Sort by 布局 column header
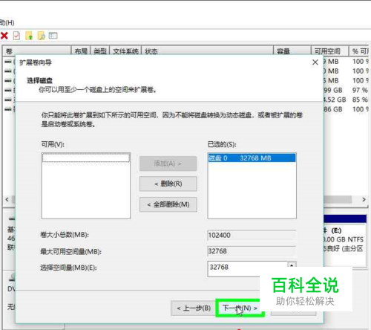 click(x=81, y=51)
